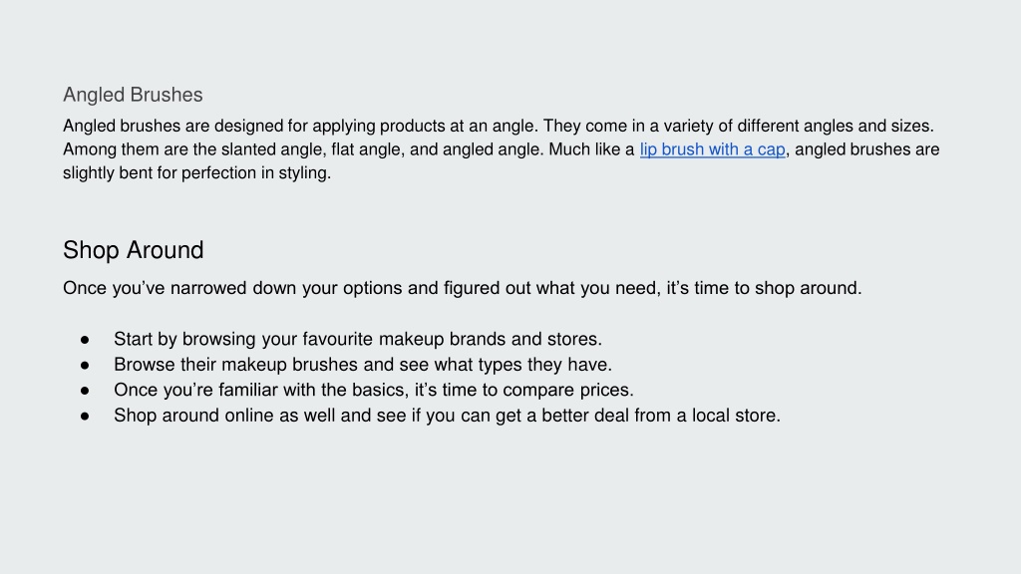Click the bullet before 'Shop around online'
This screenshot has height=574, width=1021.
[x=85, y=416]
